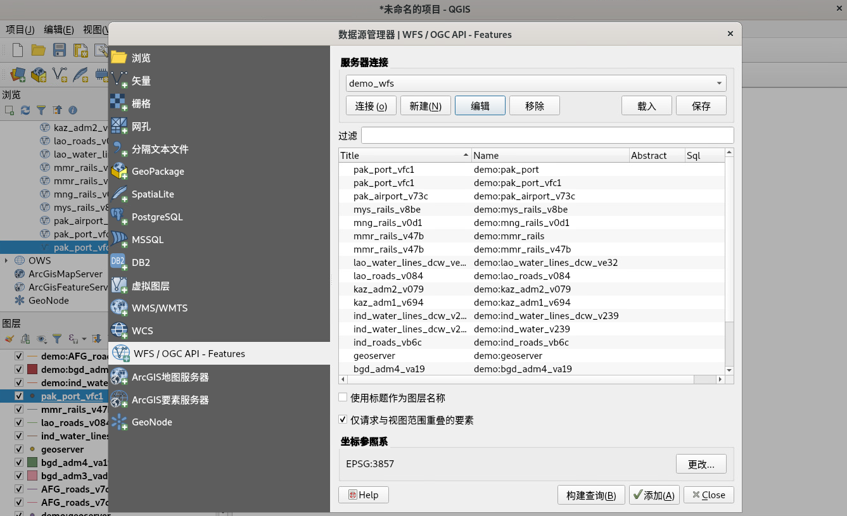This screenshot has height=516, width=847.
Task: Toggle visibility of geoserver layer
Action: tap(19, 450)
